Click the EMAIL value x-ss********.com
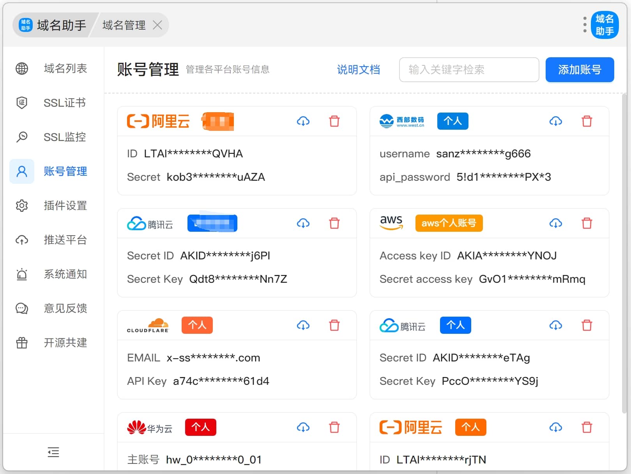The height and width of the screenshot is (474, 631). click(x=213, y=358)
